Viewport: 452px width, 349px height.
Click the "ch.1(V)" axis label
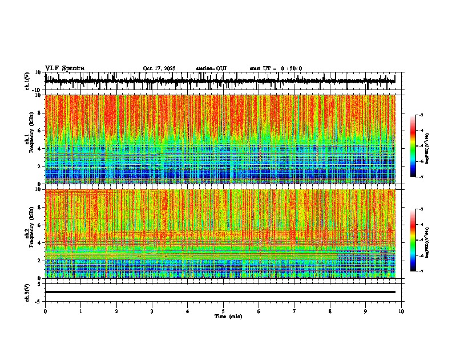tap(27, 81)
